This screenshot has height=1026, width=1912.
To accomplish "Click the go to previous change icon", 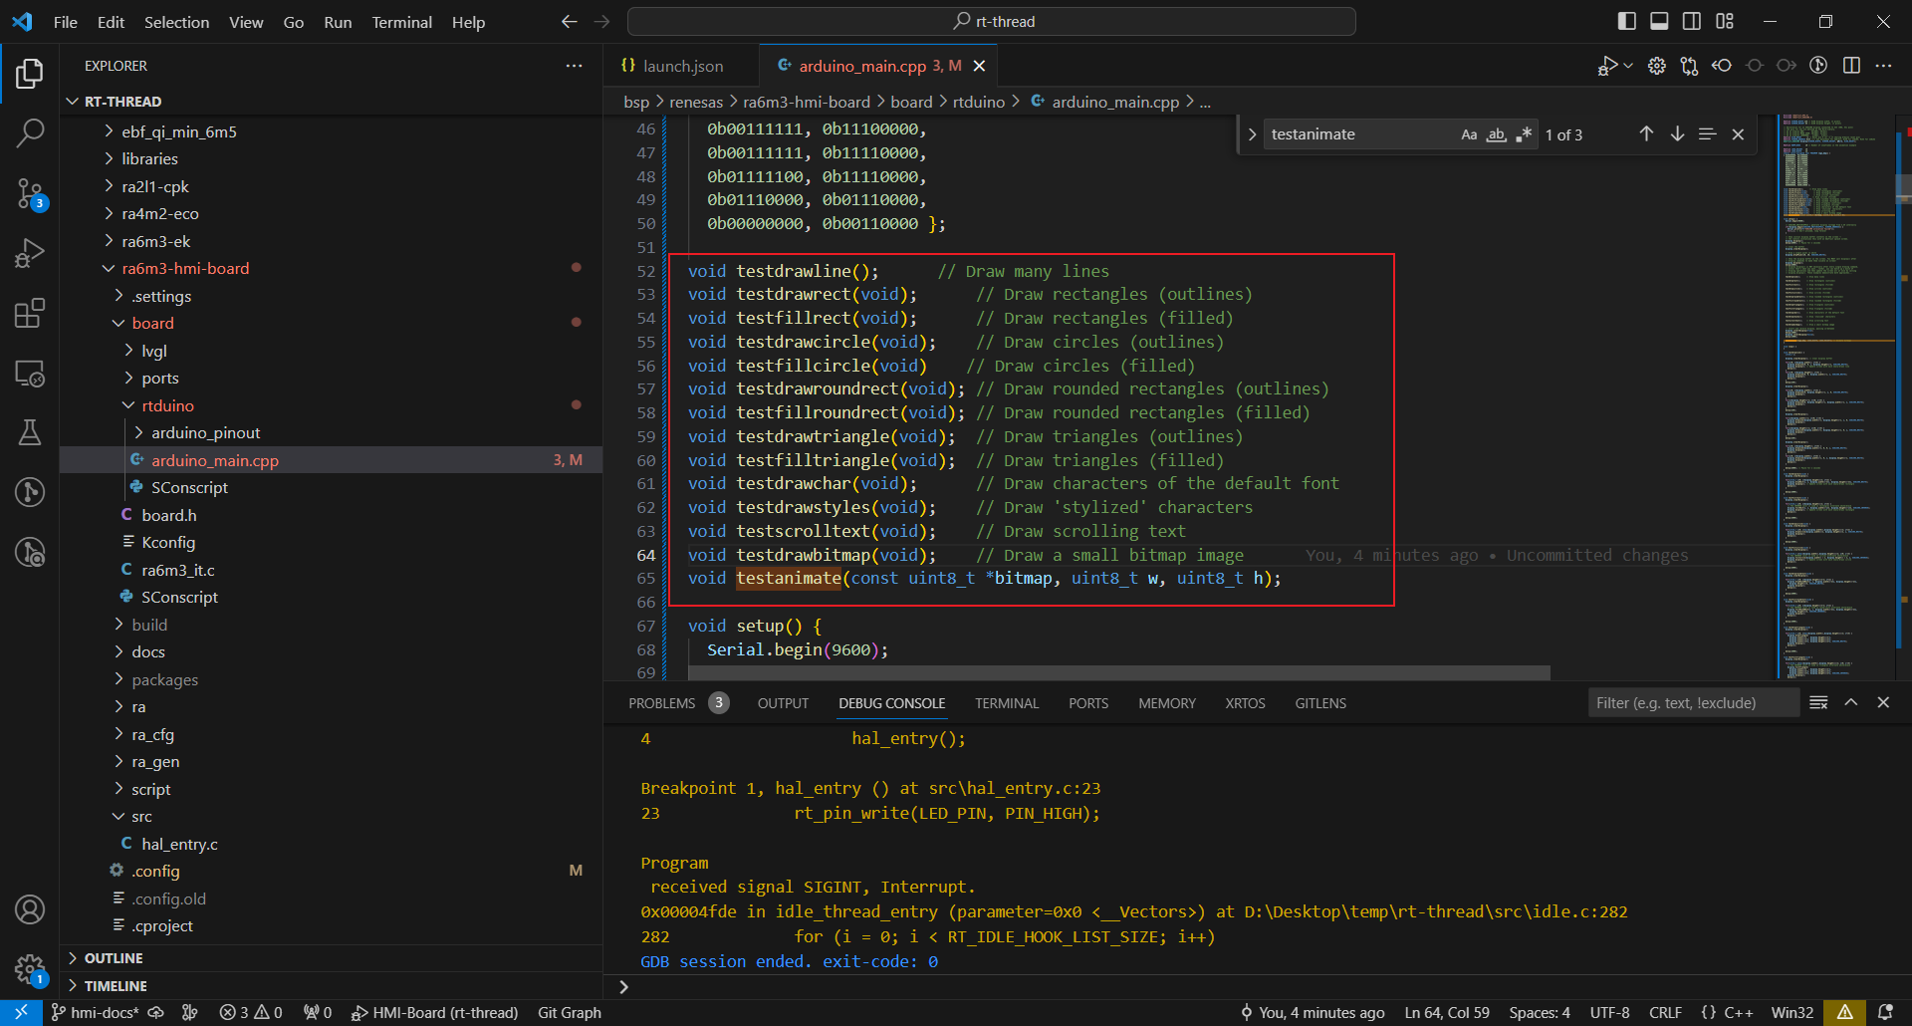I will pyautogui.click(x=1722, y=66).
